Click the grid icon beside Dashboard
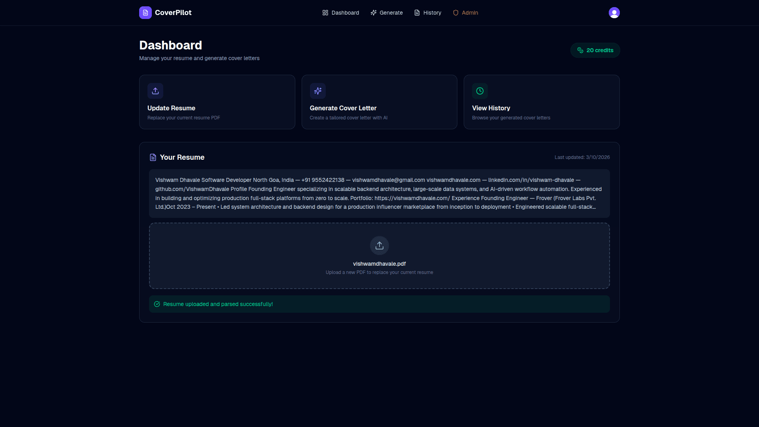 coord(325,12)
